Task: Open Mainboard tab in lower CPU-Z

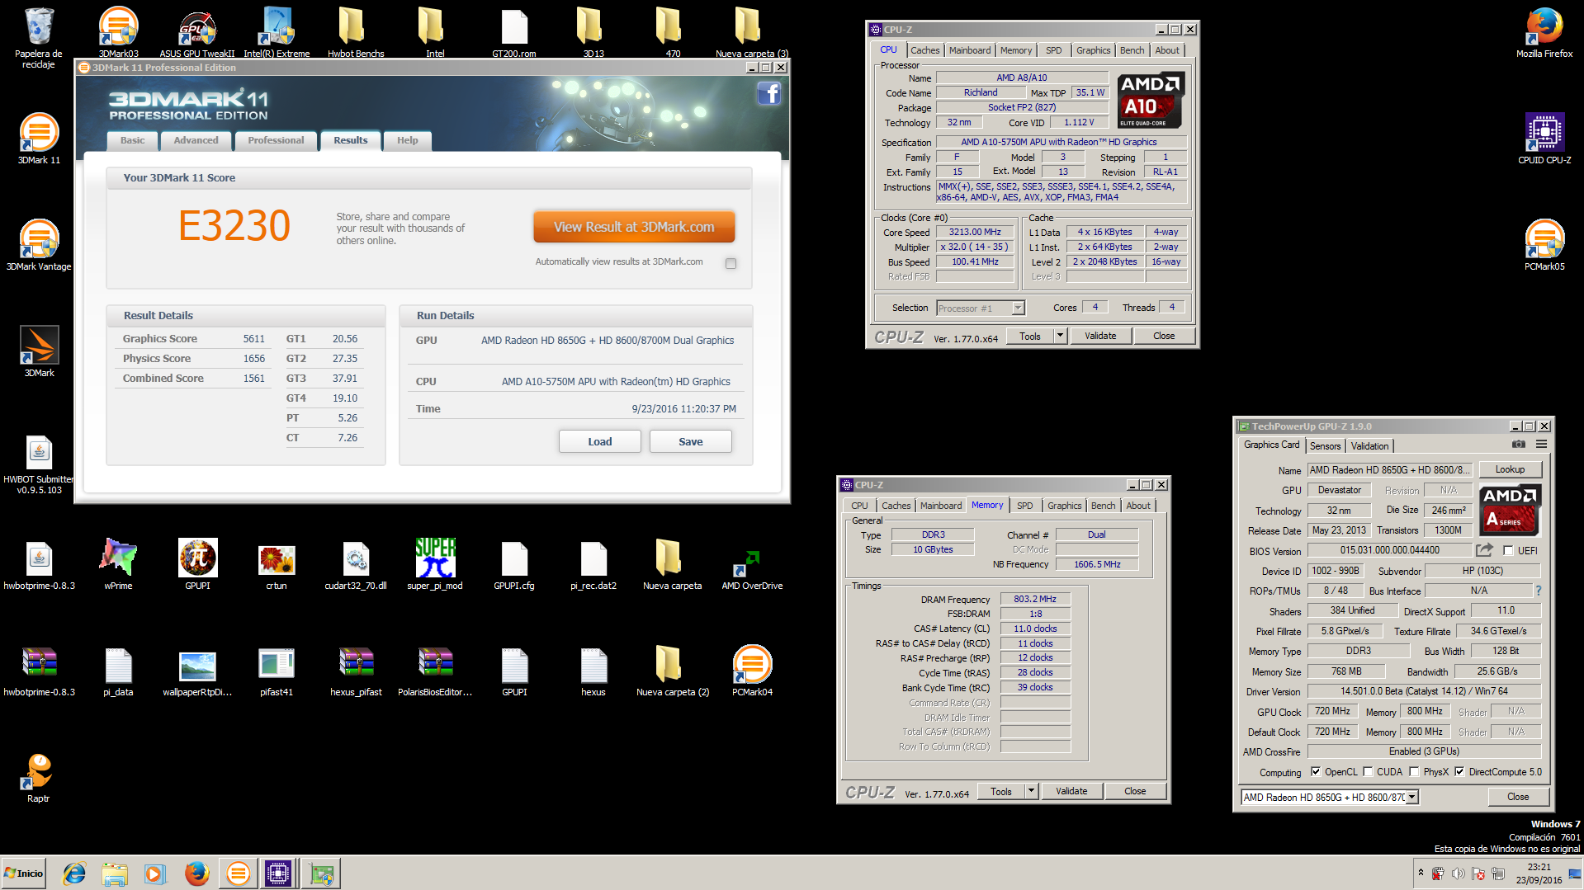Action: click(x=941, y=506)
